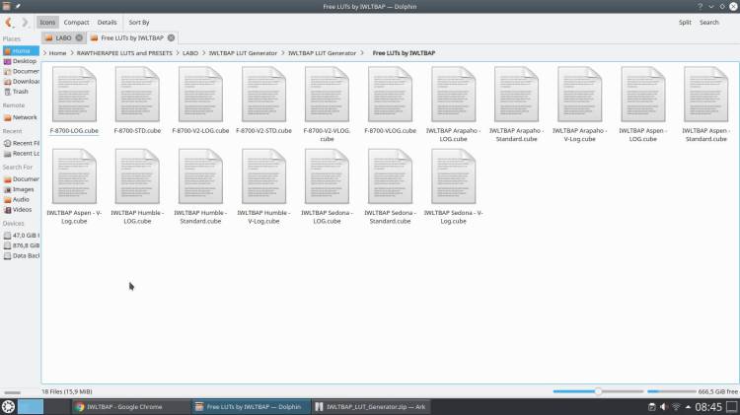Open Desktop in the Places panel
This screenshot has height=415, width=740.
[x=21, y=61]
